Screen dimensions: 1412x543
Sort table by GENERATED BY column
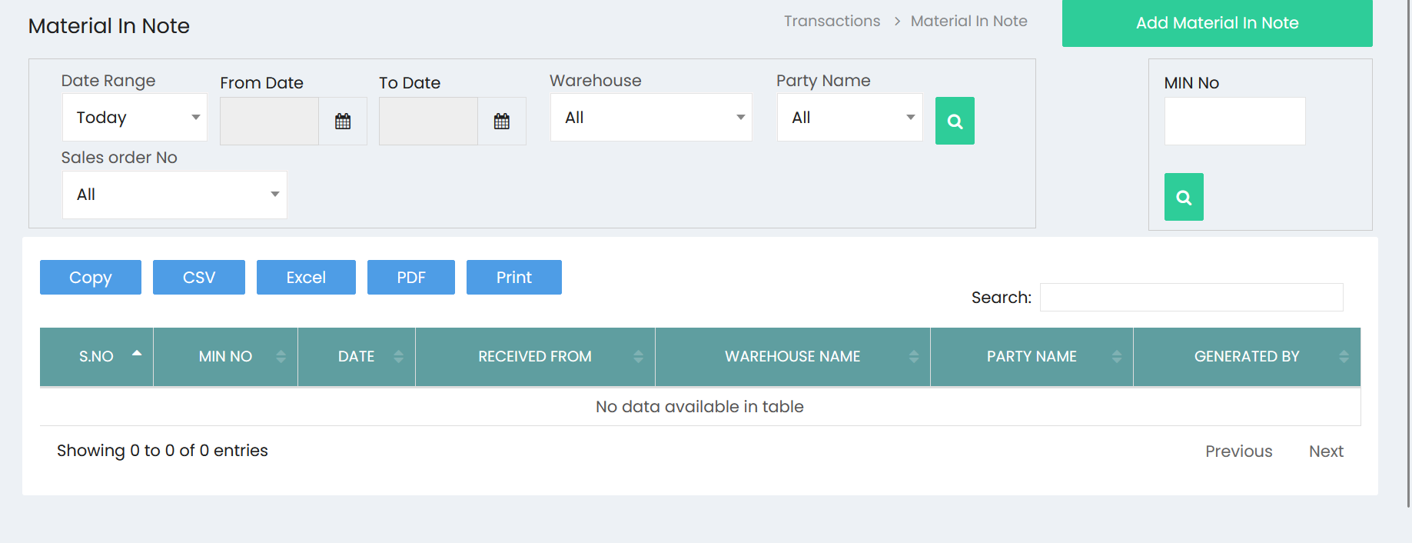coord(1247,357)
